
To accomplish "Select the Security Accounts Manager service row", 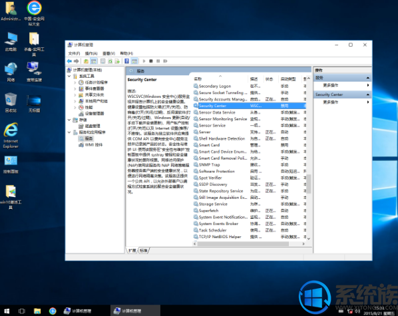I will pos(250,99).
